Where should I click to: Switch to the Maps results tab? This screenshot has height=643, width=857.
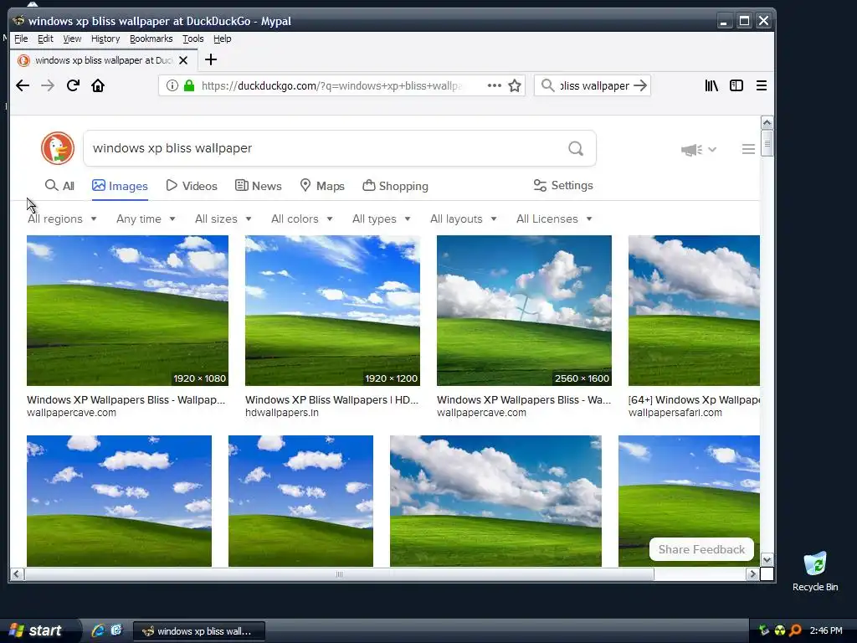coord(322,186)
